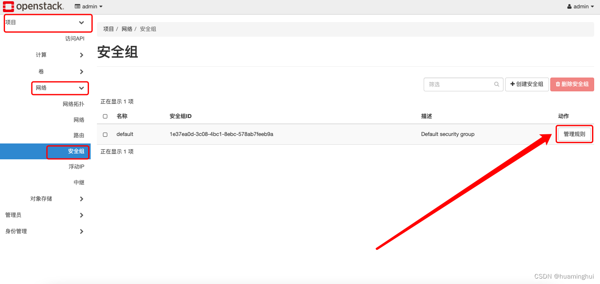Check the select-all checkbox in the table header

[x=105, y=116]
